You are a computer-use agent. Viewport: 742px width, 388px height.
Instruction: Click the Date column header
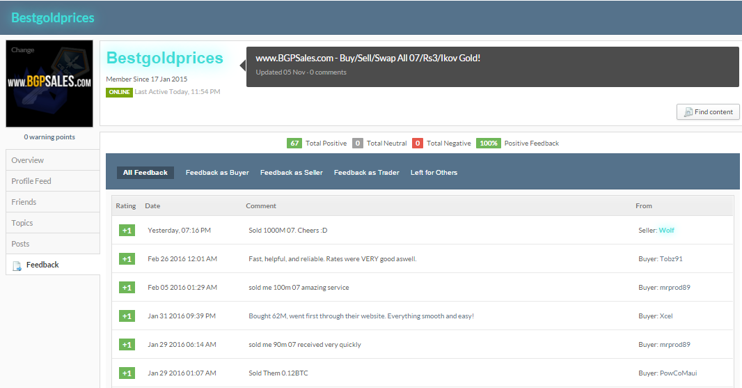(x=152, y=205)
